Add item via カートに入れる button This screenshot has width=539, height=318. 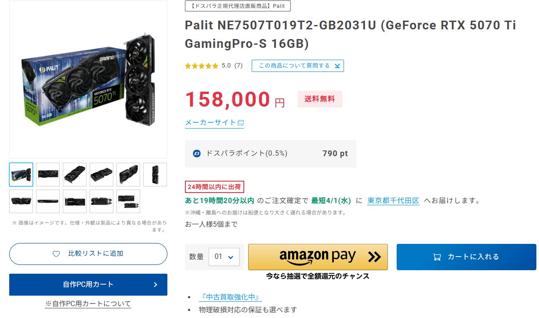pyautogui.click(x=466, y=257)
